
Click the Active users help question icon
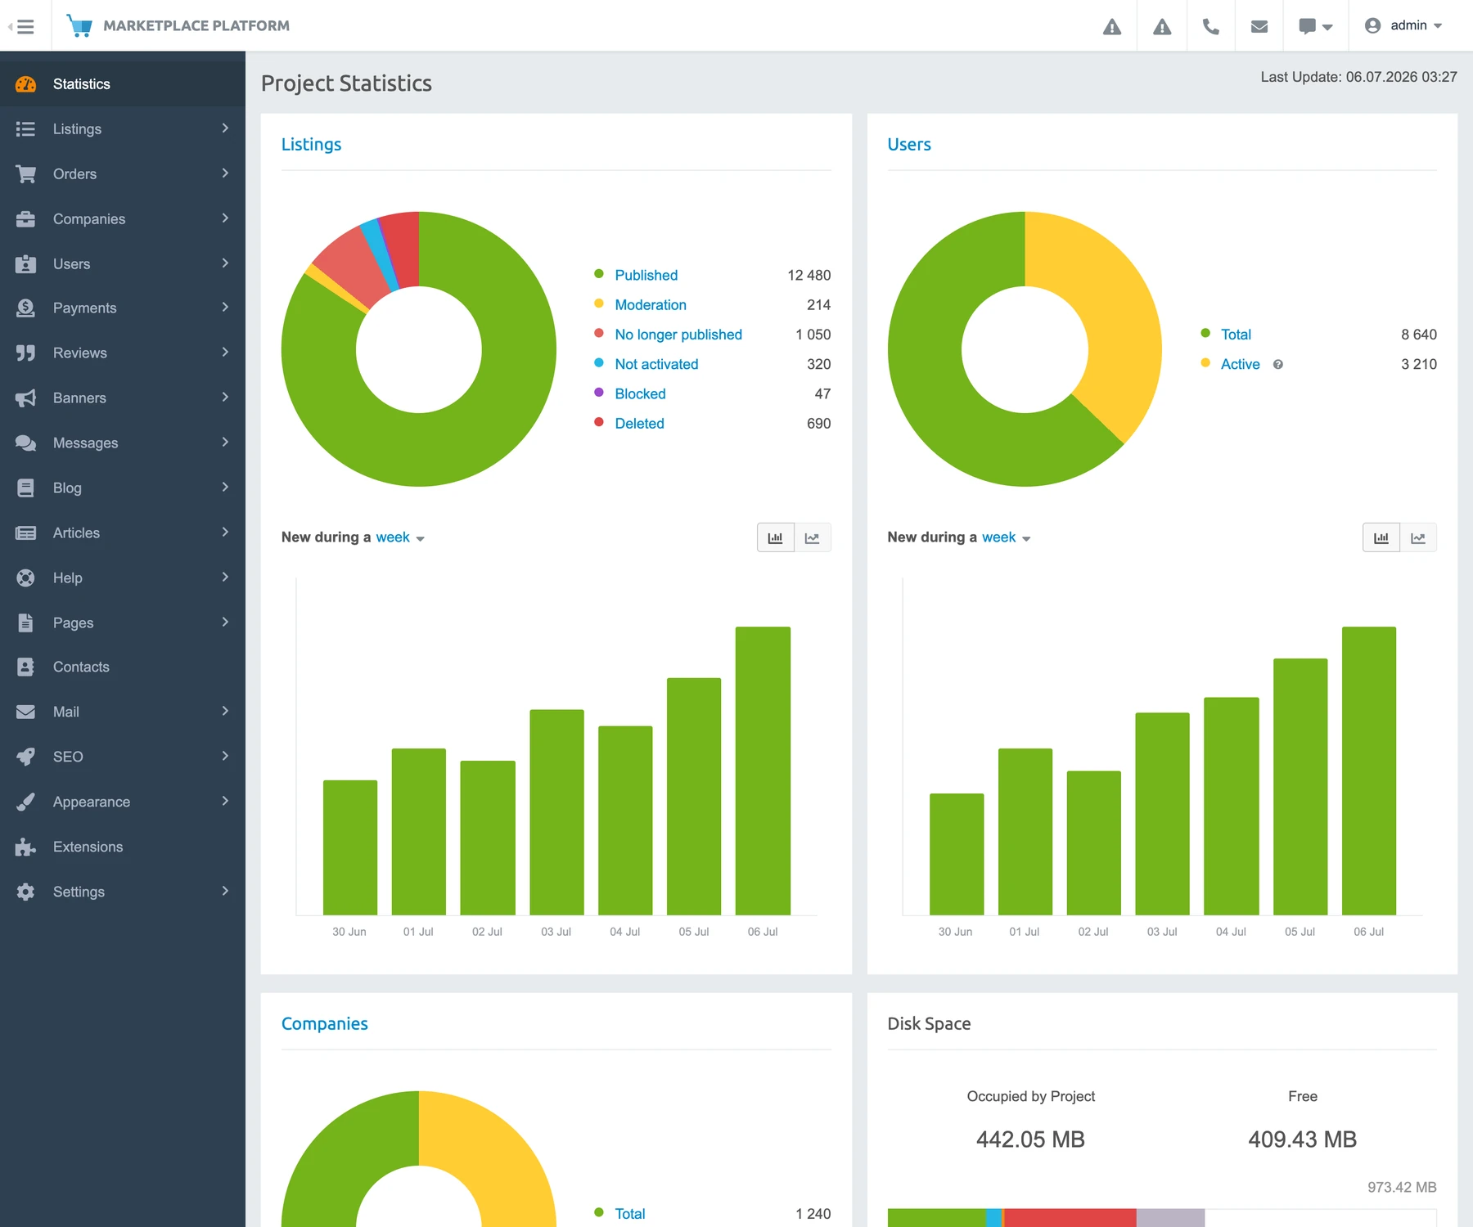tap(1278, 365)
